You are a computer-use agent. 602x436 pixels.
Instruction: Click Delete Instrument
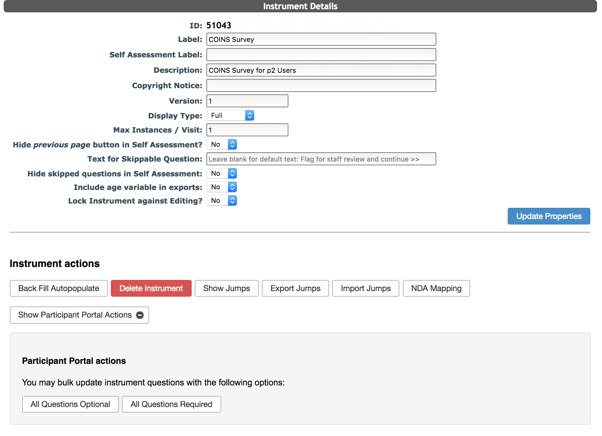pyautogui.click(x=151, y=288)
